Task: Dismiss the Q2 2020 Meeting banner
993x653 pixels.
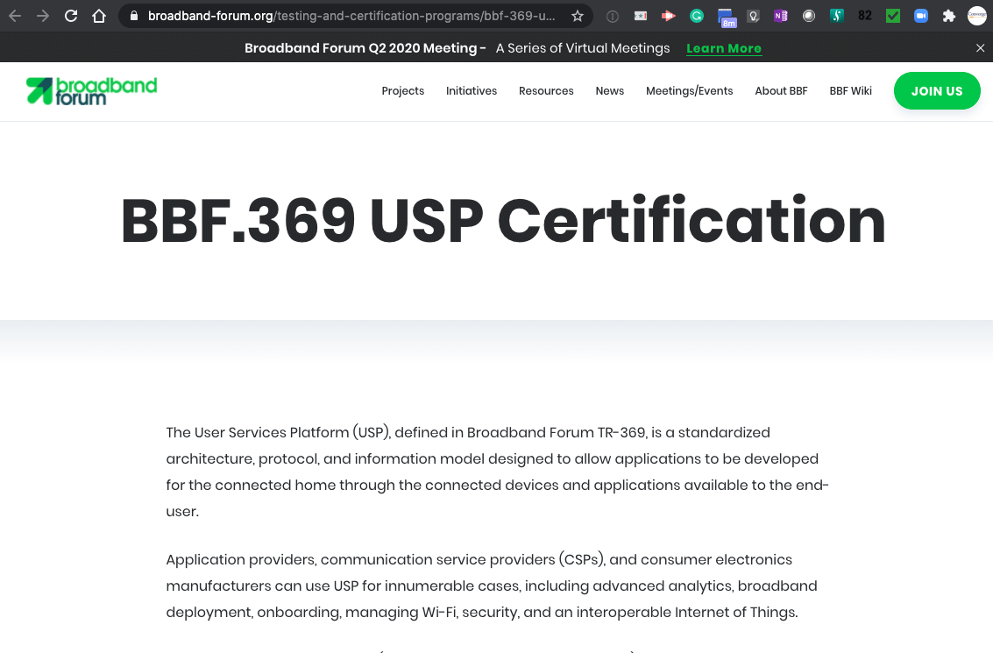Action: coord(980,48)
